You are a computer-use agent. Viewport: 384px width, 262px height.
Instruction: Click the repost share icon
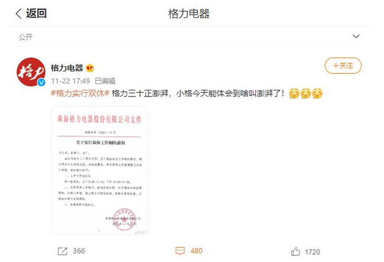click(63, 251)
